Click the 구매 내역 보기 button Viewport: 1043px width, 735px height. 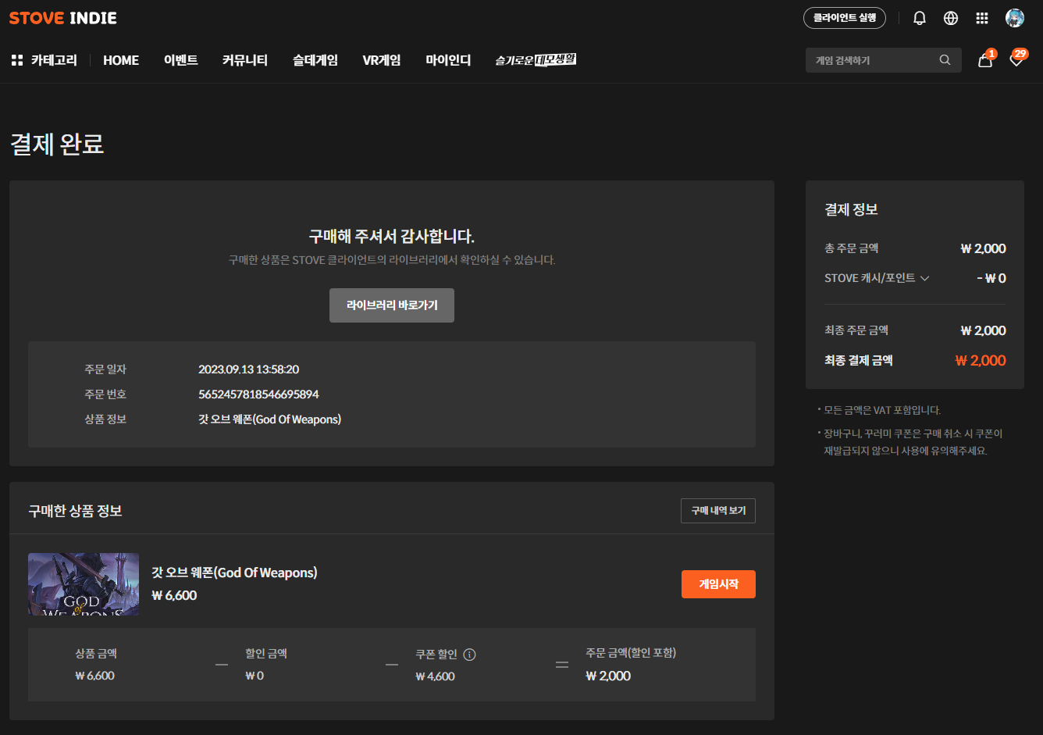click(717, 511)
